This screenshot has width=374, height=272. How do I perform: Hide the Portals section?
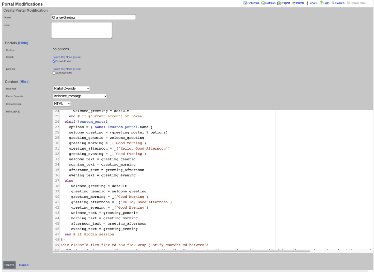pos(23,43)
